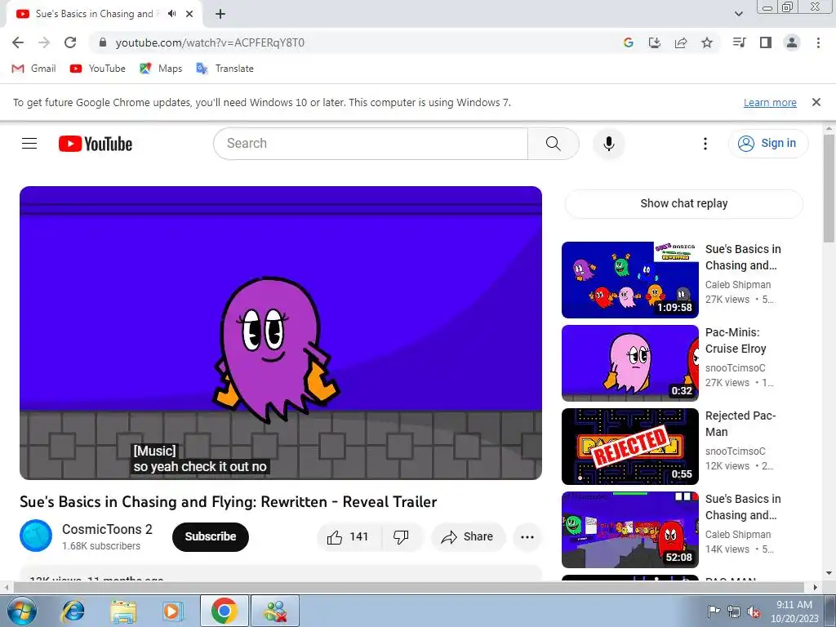Subscribe to CosmicToons 2
836x627 pixels.
211,536
